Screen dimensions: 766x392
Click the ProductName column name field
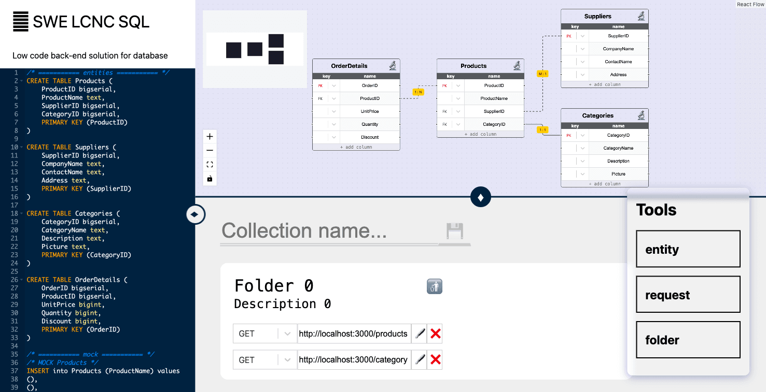(x=494, y=98)
